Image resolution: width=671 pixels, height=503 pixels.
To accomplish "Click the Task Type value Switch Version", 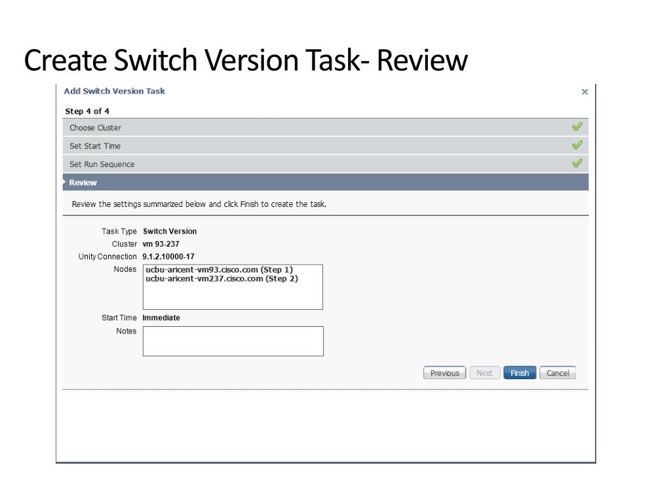I will click(x=170, y=231).
